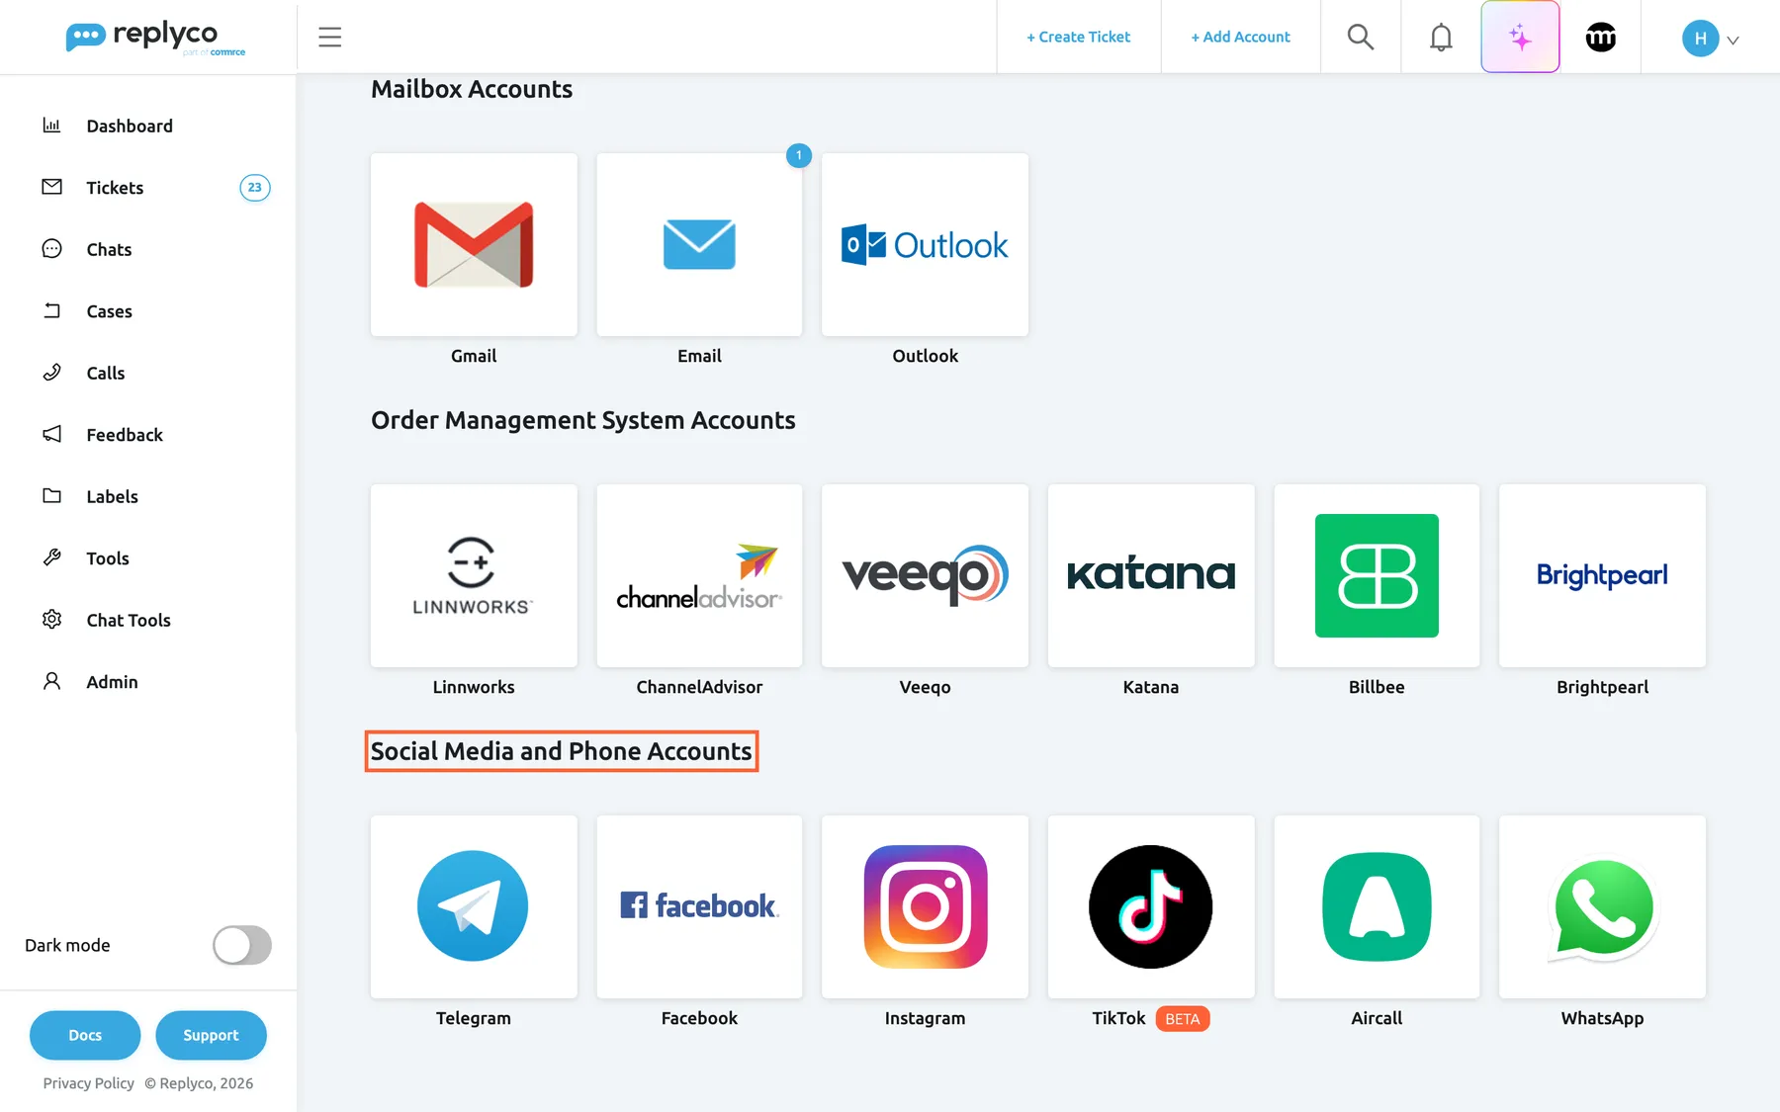Viewport: 1780px width, 1112px height.
Task: Click the + Create Ticket button
Action: (1078, 37)
